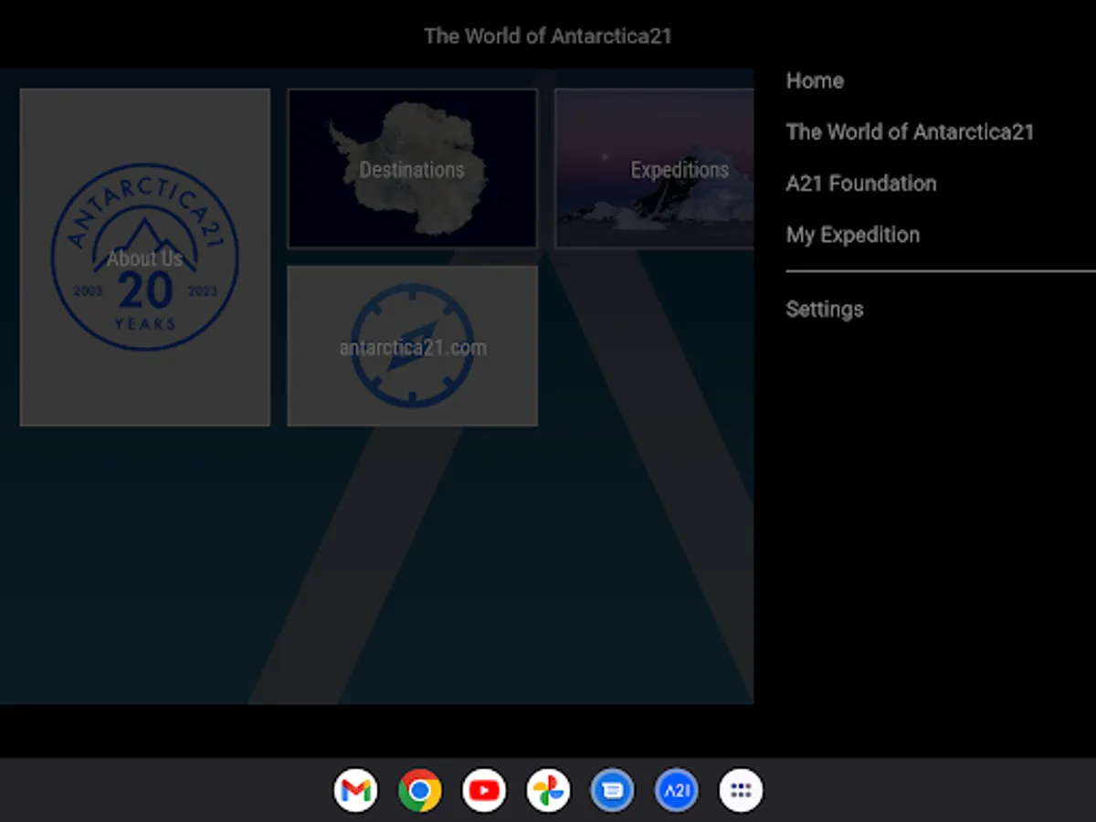Open the About Us tile

(x=145, y=257)
